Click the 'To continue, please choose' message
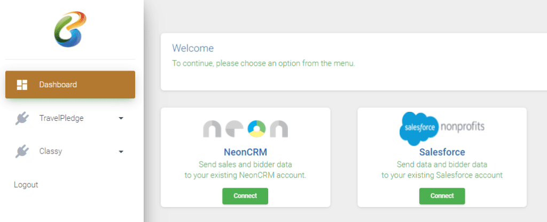Screen dimensions: 547x222 coord(263,63)
